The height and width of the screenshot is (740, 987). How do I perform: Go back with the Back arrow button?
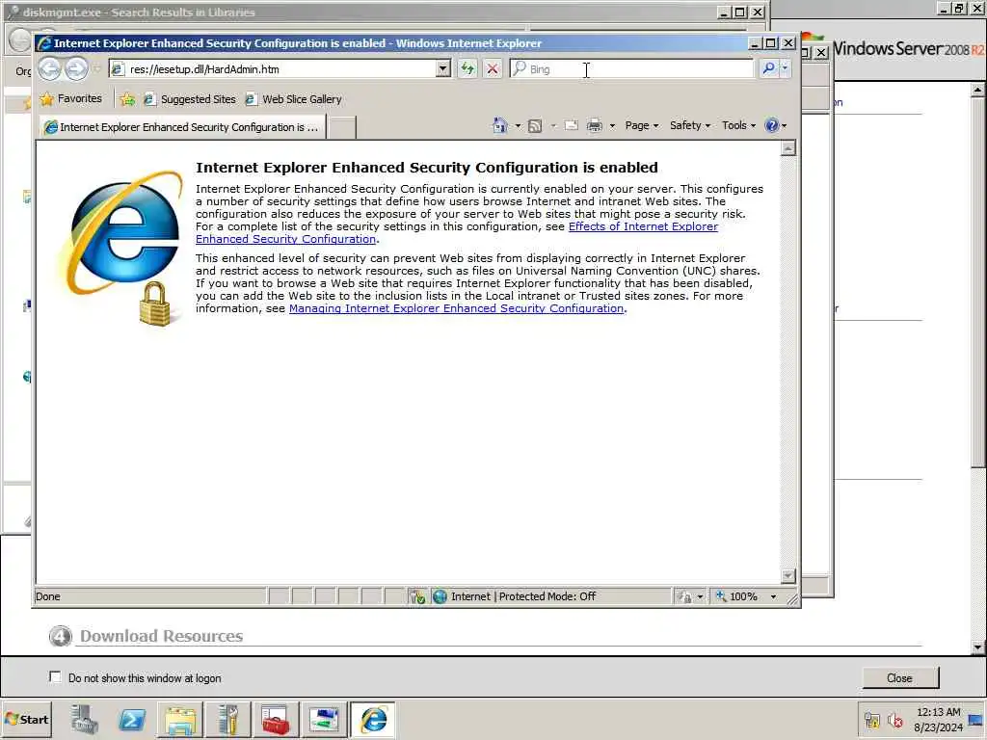pos(50,68)
